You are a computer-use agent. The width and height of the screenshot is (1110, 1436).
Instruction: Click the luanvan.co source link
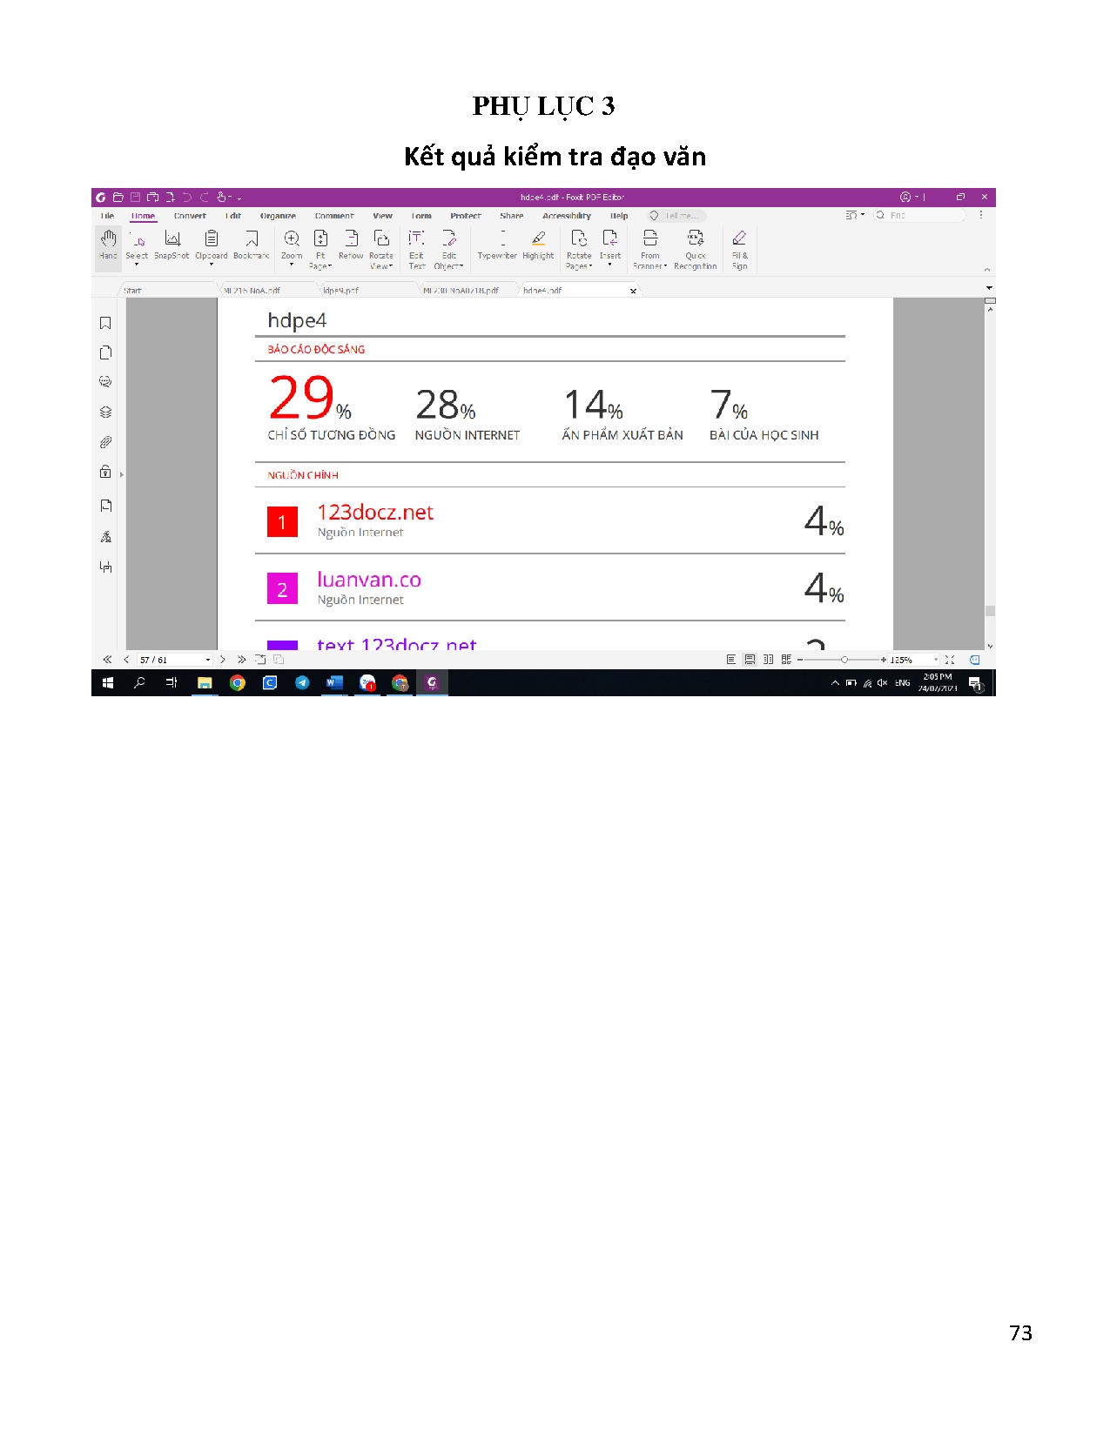[368, 580]
